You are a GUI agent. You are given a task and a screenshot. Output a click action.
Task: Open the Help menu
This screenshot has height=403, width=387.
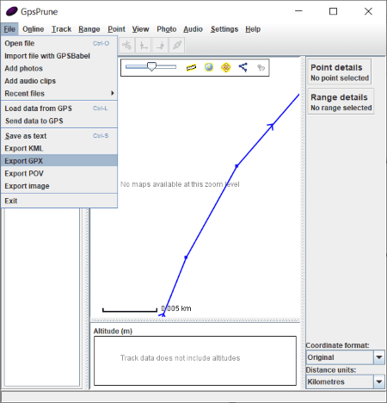(x=253, y=29)
